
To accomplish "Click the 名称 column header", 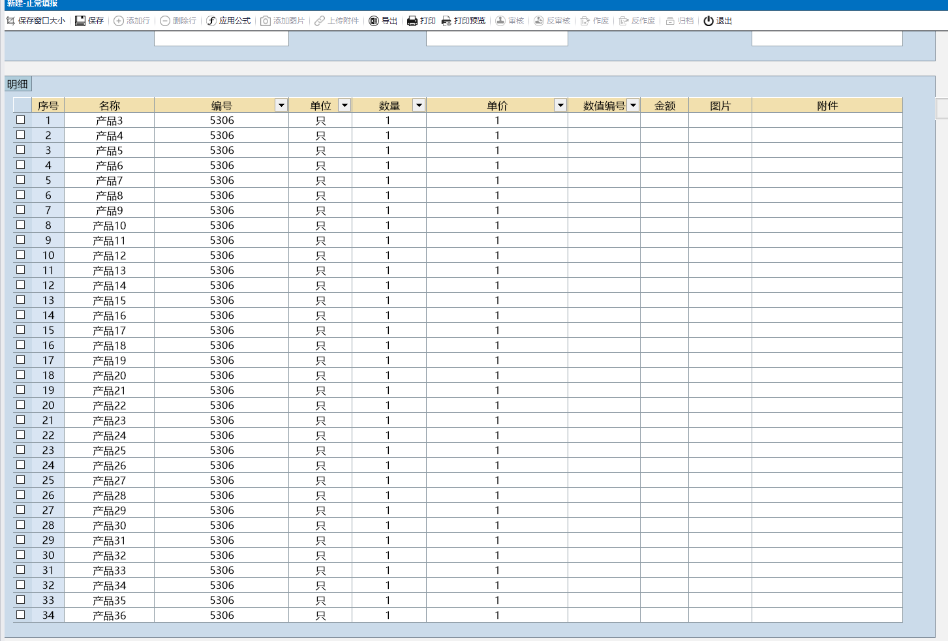I will click(x=109, y=106).
